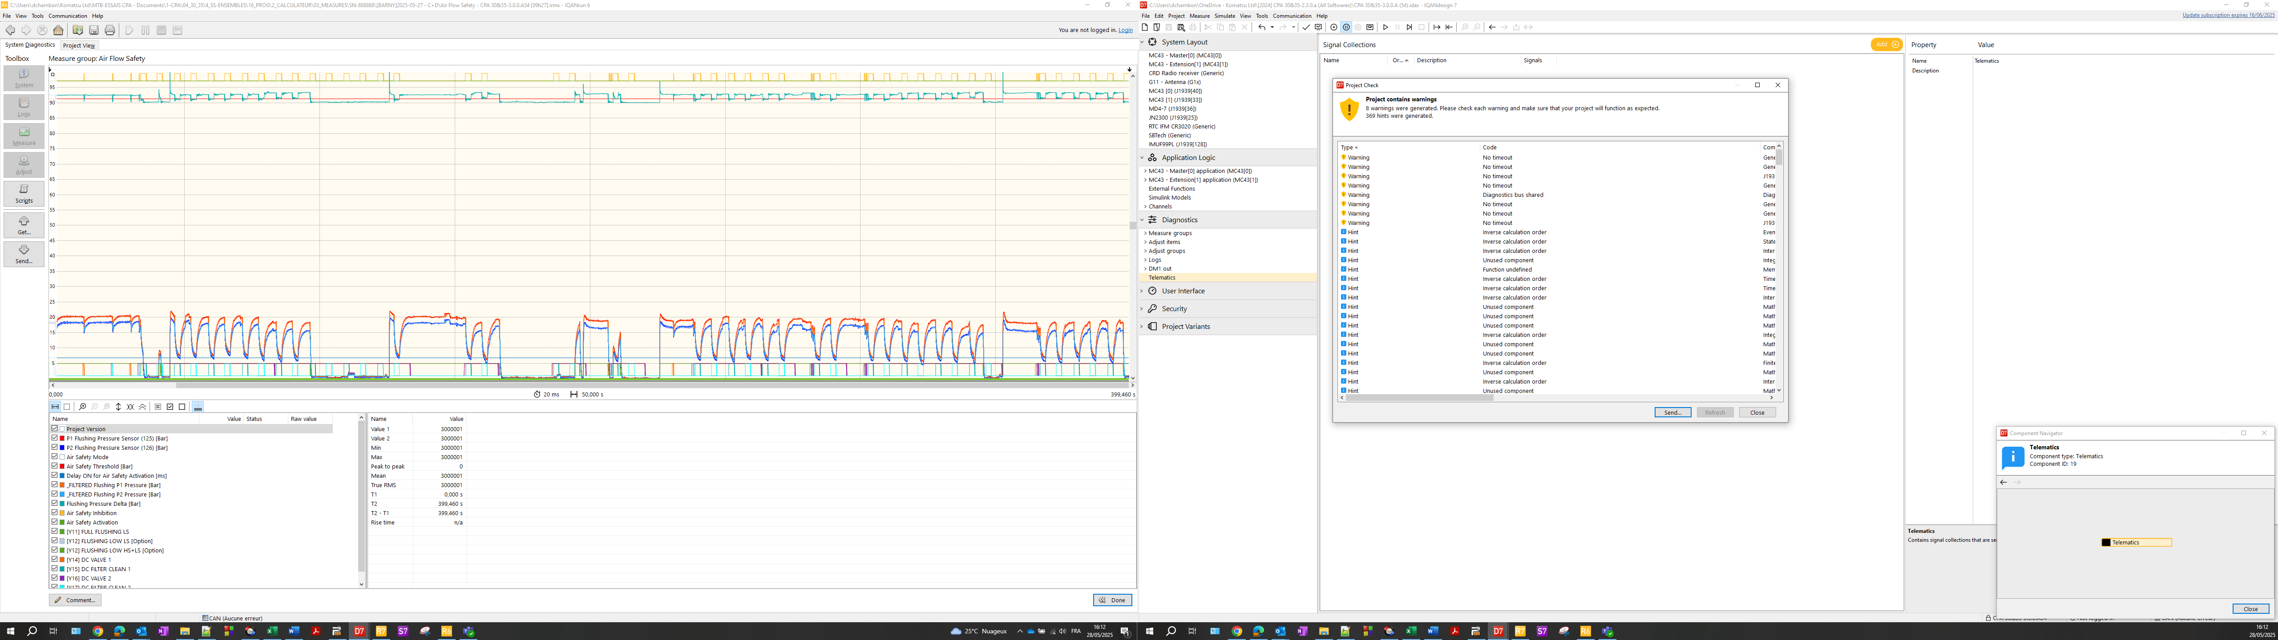Uncheck Air Safety Threshold [Bar] checkbox
Viewport: 2278px width, 640px height.
click(54, 466)
